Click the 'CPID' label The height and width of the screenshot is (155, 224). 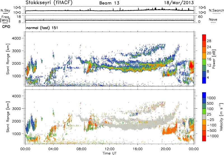pyautogui.click(x=6, y=27)
